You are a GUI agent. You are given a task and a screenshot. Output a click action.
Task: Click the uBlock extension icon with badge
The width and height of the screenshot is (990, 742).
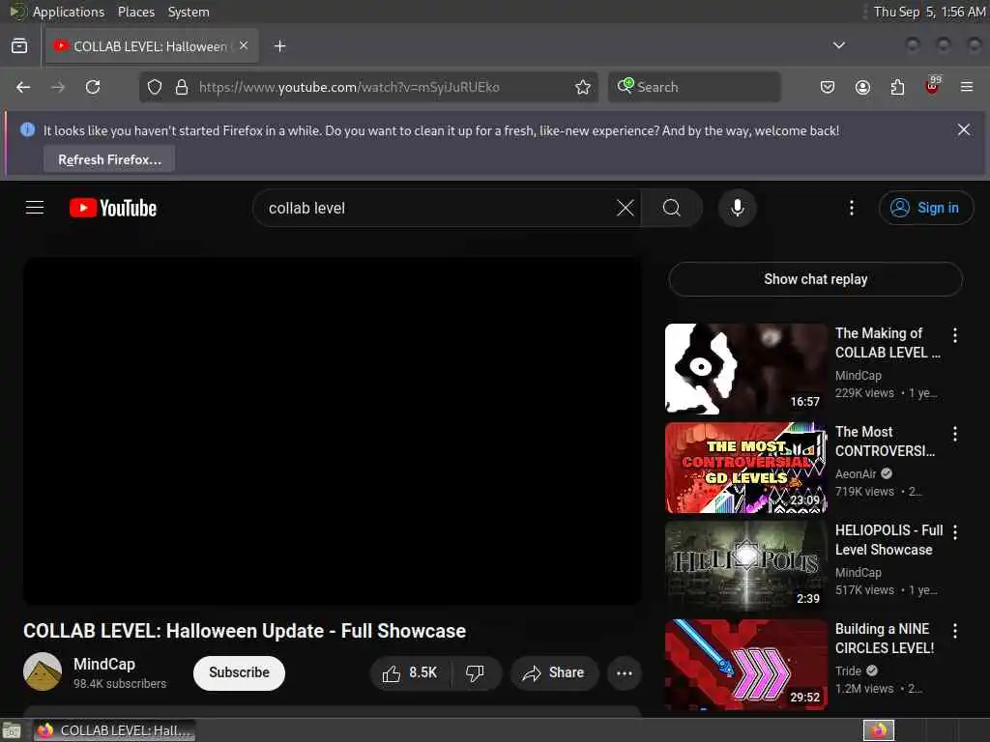[x=933, y=86]
